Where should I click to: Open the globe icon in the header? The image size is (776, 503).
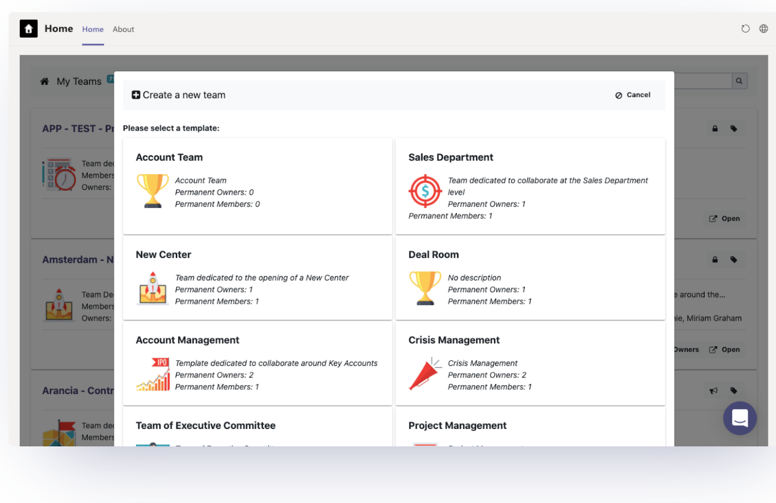tap(763, 29)
